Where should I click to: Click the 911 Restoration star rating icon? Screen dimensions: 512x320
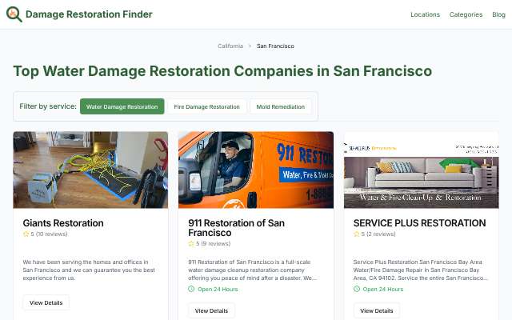click(191, 243)
